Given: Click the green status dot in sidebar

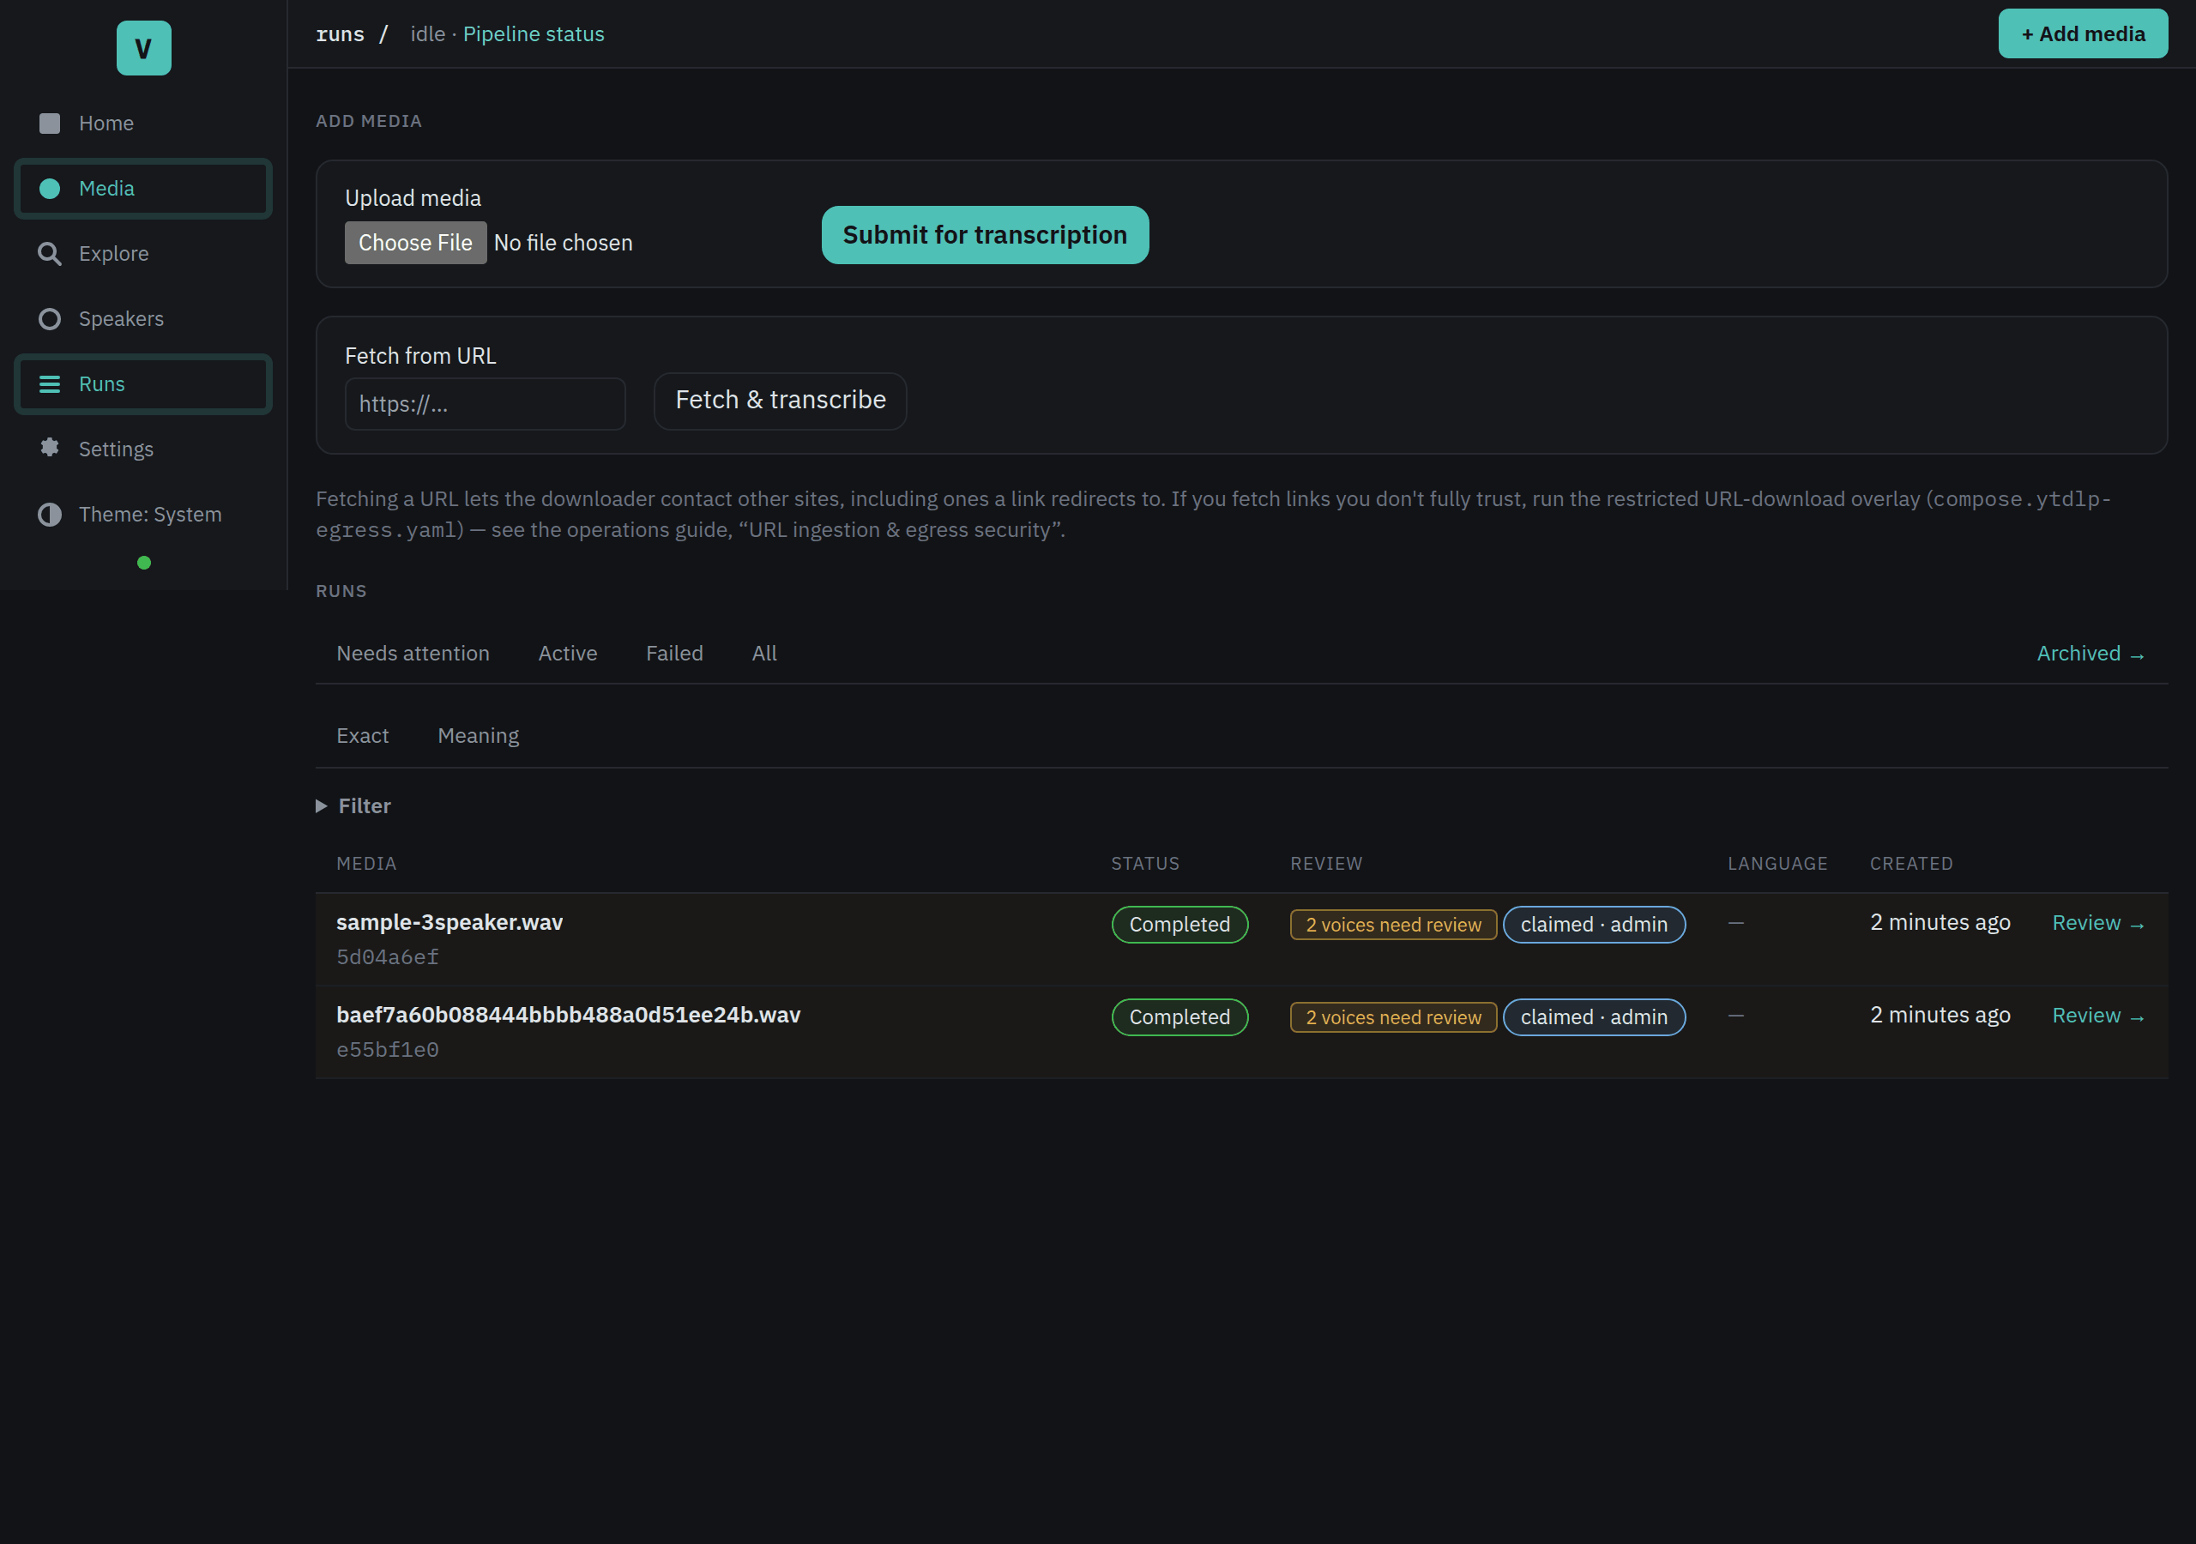Looking at the screenshot, I should (143, 563).
